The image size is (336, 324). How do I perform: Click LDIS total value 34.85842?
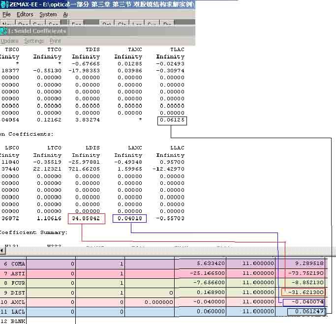pyautogui.click(x=86, y=218)
